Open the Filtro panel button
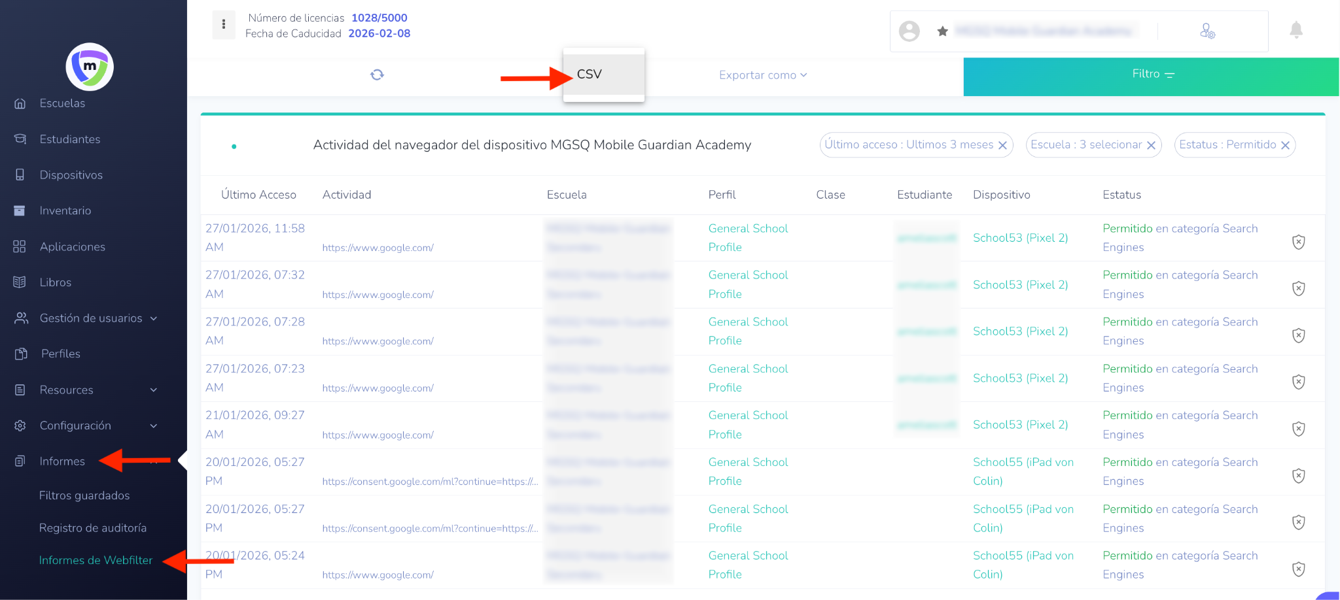 click(x=1151, y=75)
